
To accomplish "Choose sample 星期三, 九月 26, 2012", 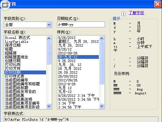I will tap(78, 42).
